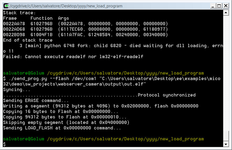Click the 'End of stack trace' line
This screenshot has width=232, height=150.
(28, 40)
